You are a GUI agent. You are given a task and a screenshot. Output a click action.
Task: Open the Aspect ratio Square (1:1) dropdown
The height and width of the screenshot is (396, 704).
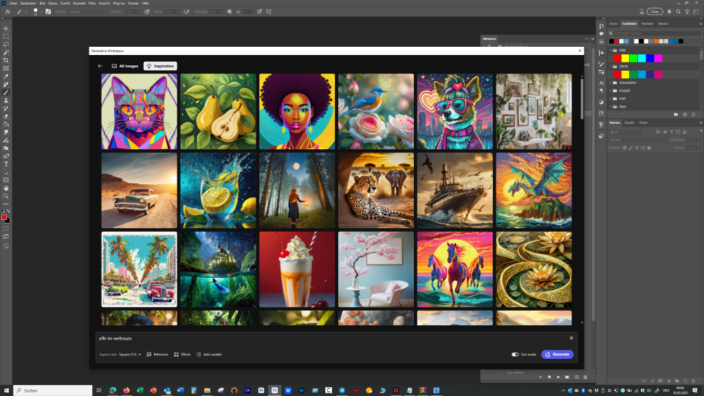coord(129,354)
